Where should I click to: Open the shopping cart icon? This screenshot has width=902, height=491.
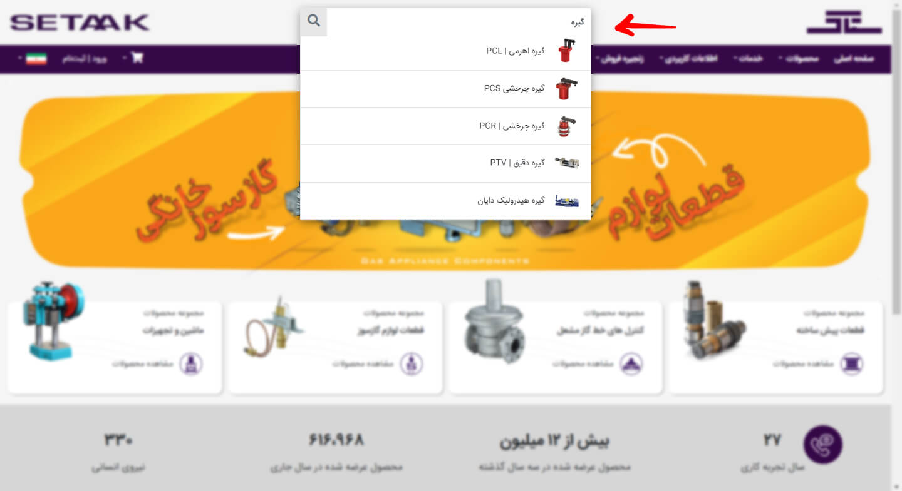pyautogui.click(x=138, y=58)
